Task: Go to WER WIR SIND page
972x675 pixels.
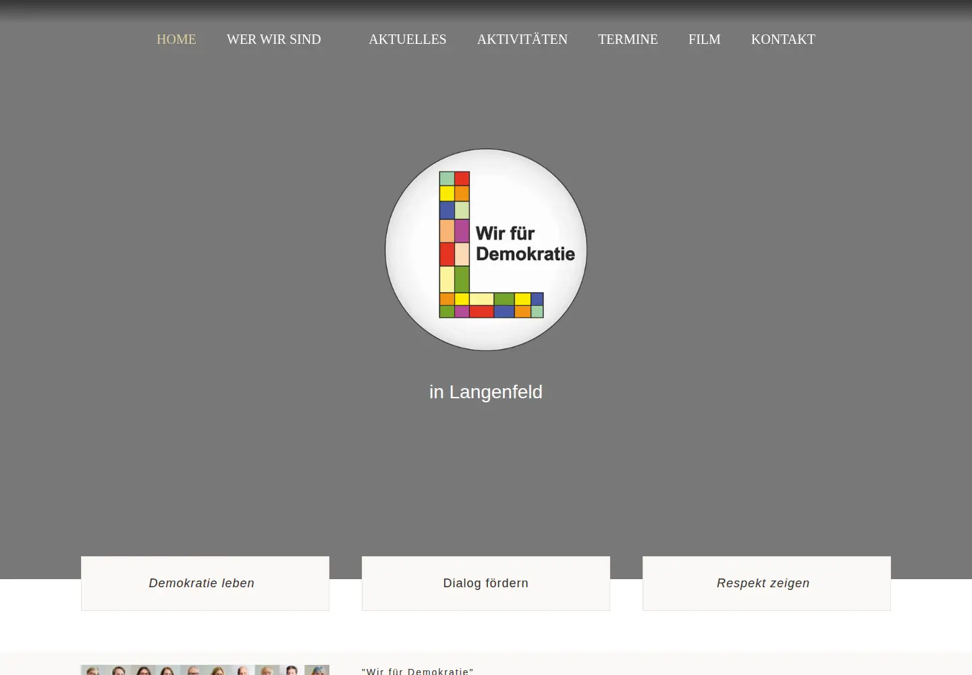Action: click(274, 39)
